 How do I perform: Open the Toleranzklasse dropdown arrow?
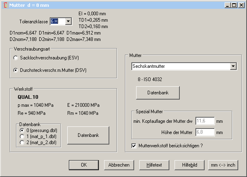(x=68, y=21)
